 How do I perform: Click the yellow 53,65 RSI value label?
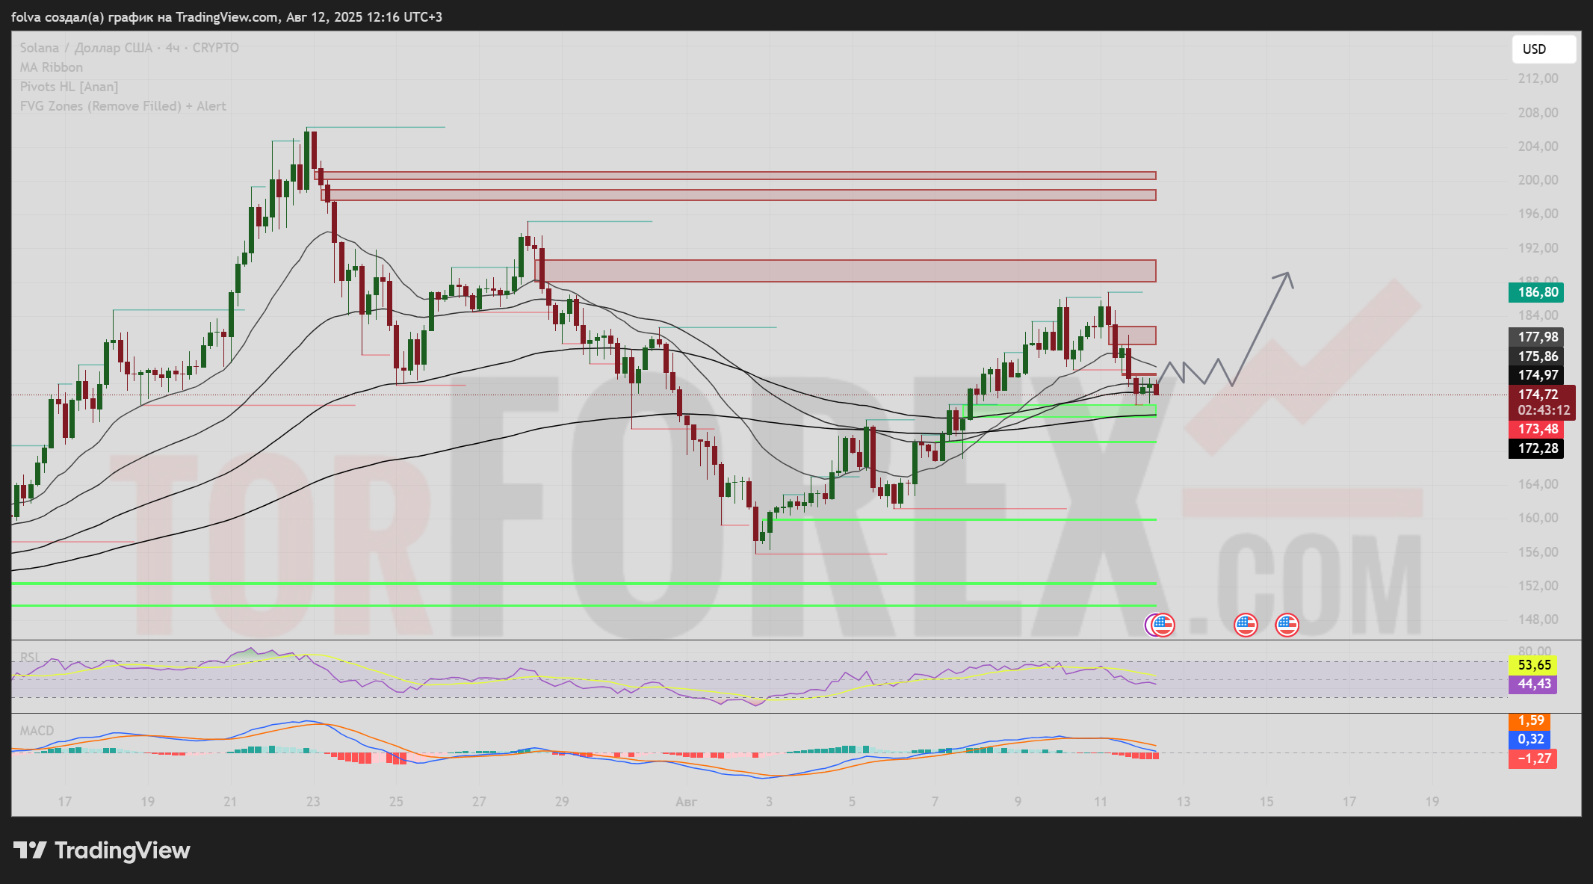(x=1533, y=665)
